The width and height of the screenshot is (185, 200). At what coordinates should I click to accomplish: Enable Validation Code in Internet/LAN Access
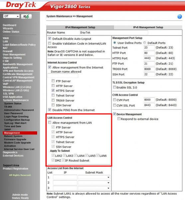(50, 43)
